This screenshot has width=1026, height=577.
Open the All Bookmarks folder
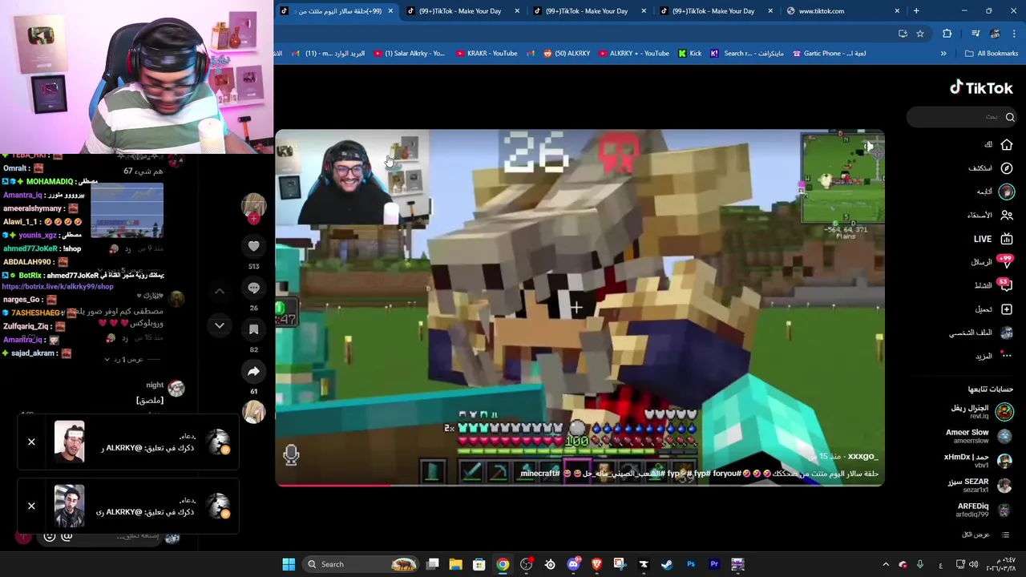[x=991, y=54]
